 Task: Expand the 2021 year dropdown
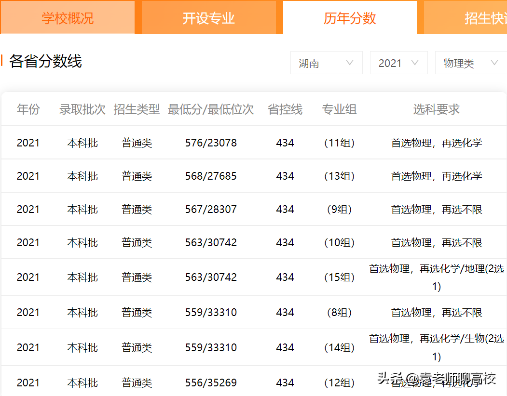click(398, 63)
